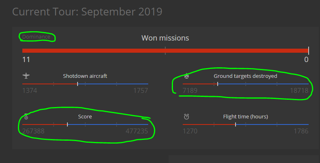Image resolution: width=320 pixels, height=163 pixels.
Task: Click the Shotdown aircraft balance bar
Action: tap(85, 84)
